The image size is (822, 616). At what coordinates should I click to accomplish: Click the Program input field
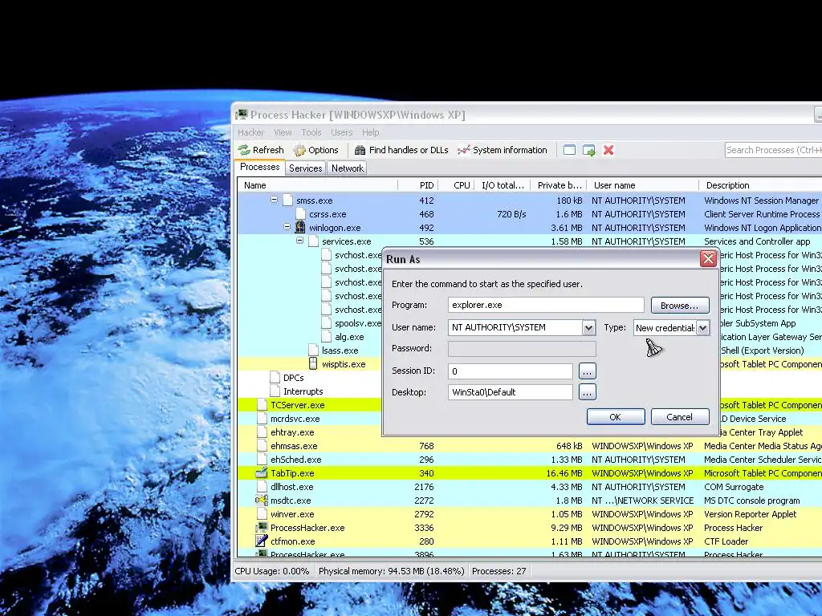point(546,305)
